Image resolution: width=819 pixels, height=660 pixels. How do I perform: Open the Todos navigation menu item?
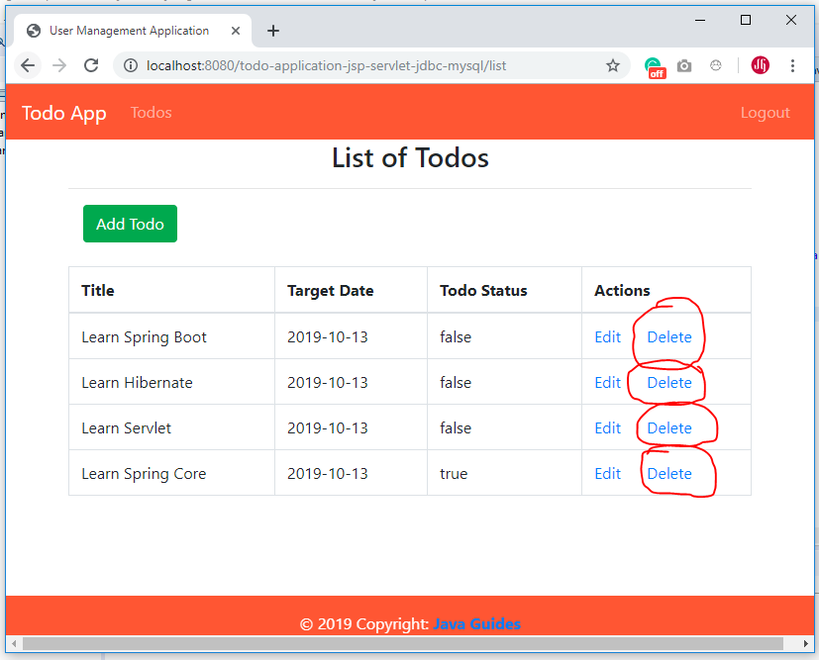tap(151, 113)
